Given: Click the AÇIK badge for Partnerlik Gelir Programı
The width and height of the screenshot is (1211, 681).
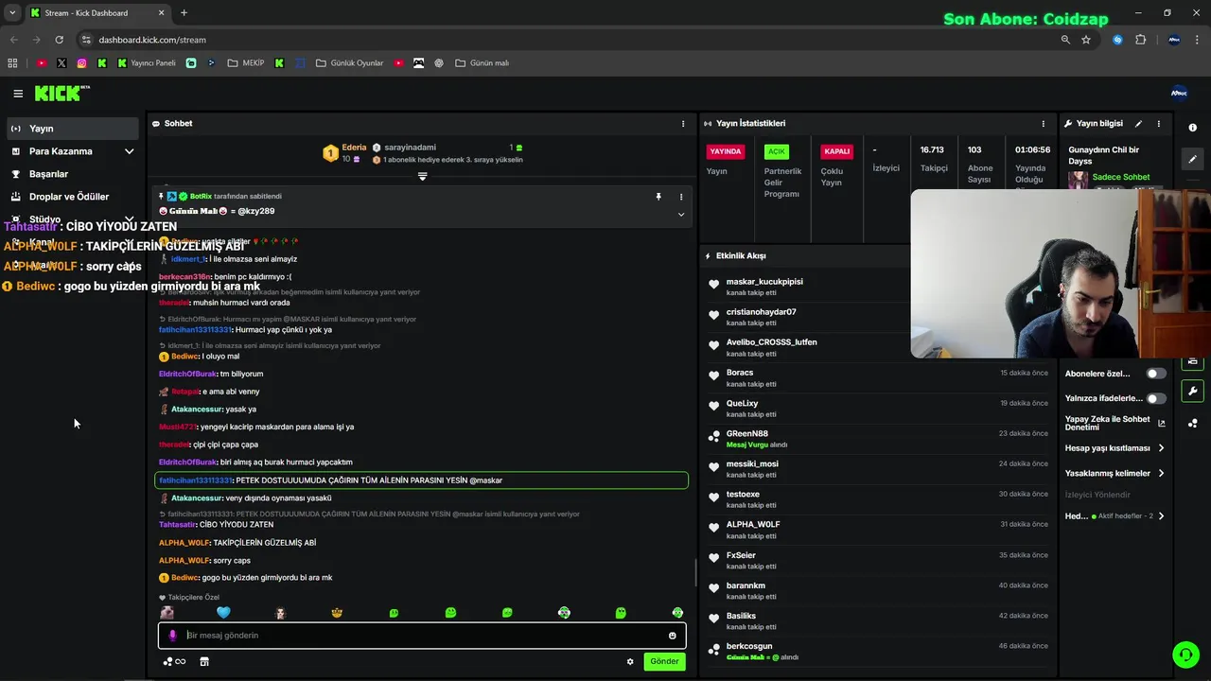Looking at the screenshot, I should [x=777, y=151].
